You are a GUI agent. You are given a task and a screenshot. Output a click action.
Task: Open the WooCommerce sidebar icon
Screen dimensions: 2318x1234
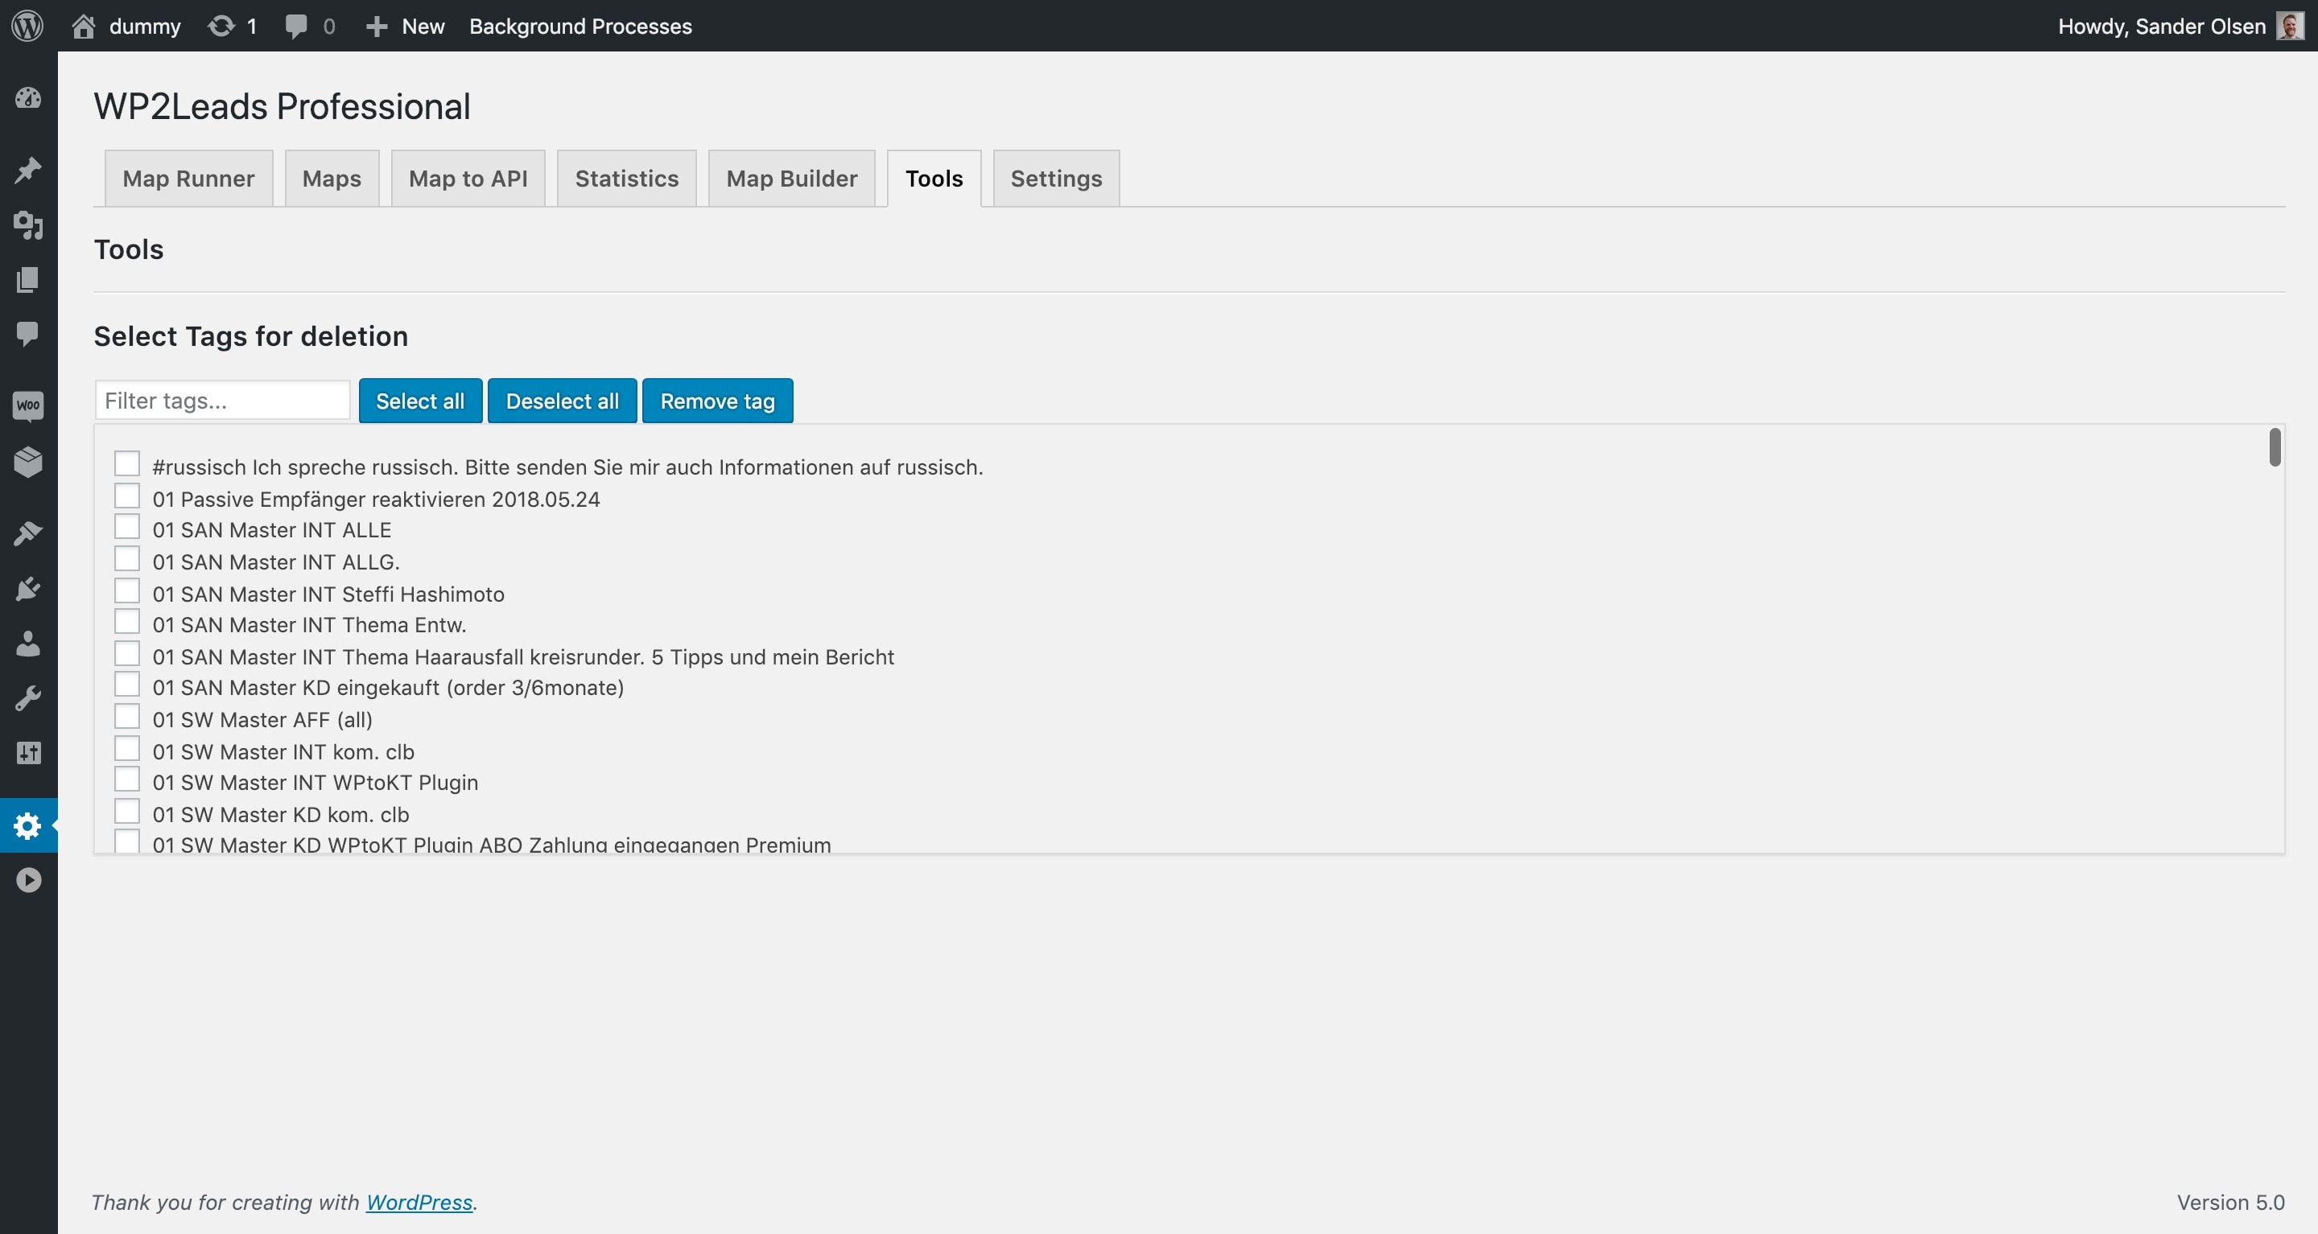coord(28,405)
